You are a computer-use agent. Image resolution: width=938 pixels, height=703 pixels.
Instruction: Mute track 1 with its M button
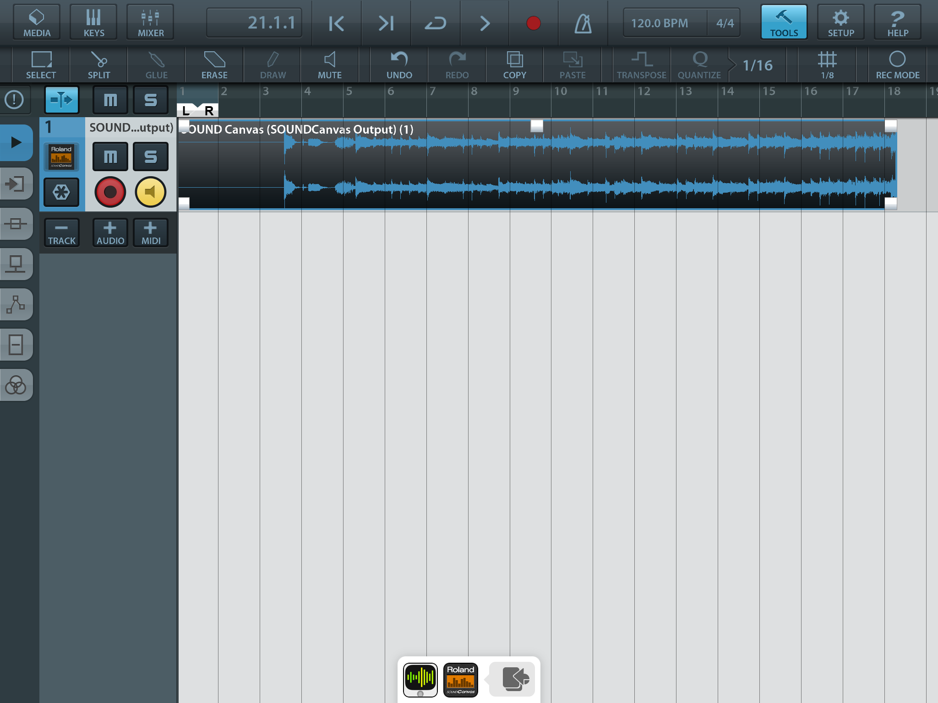click(110, 157)
